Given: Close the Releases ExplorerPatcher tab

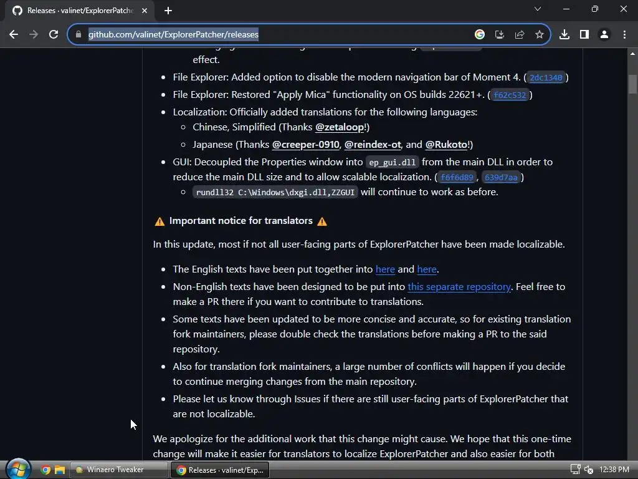Looking at the screenshot, I should click(145, 11).
